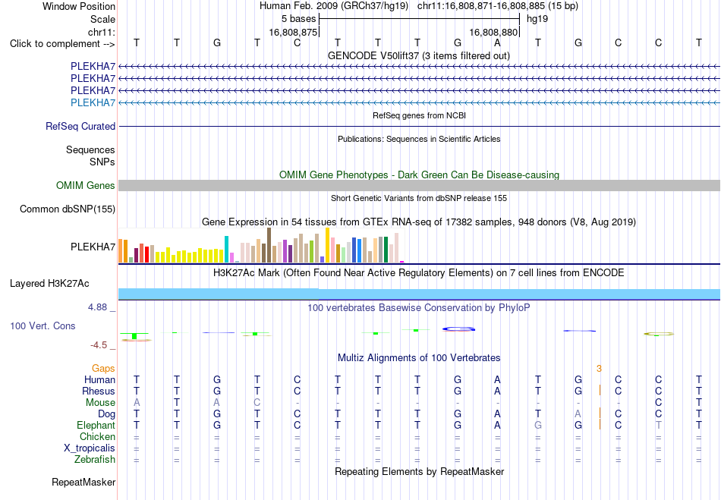Click the 'Rhesus' species row label

click(x=99, y=391)
